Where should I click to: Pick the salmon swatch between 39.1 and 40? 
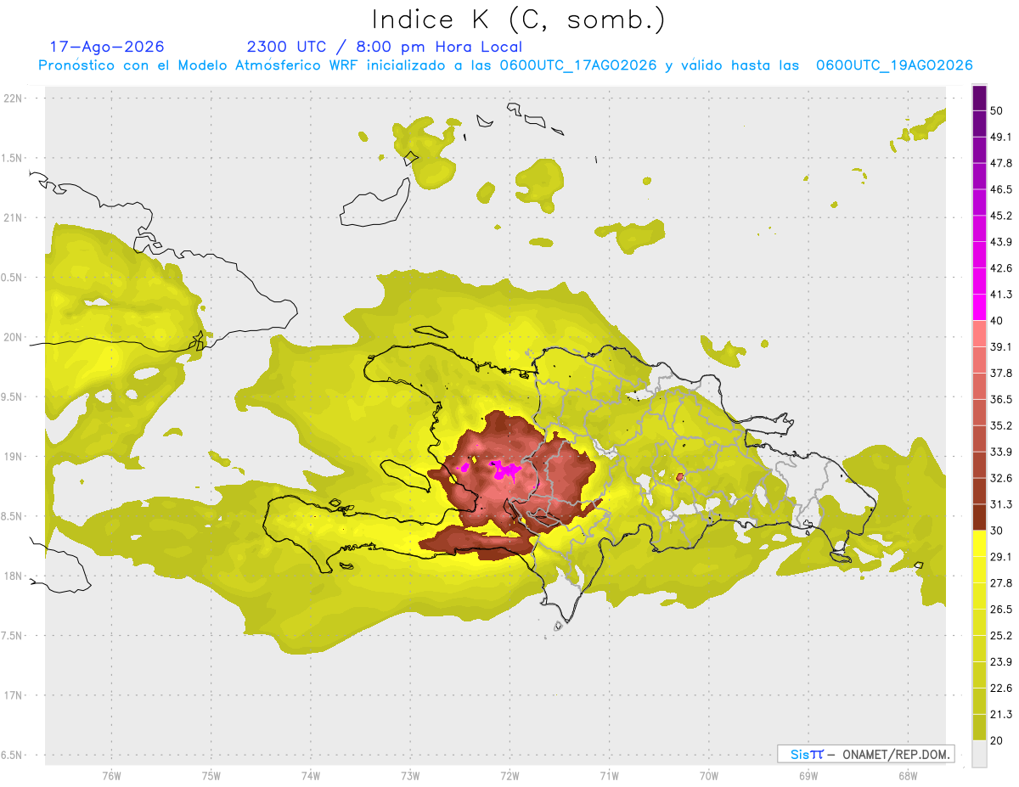[x=979, y=334]
